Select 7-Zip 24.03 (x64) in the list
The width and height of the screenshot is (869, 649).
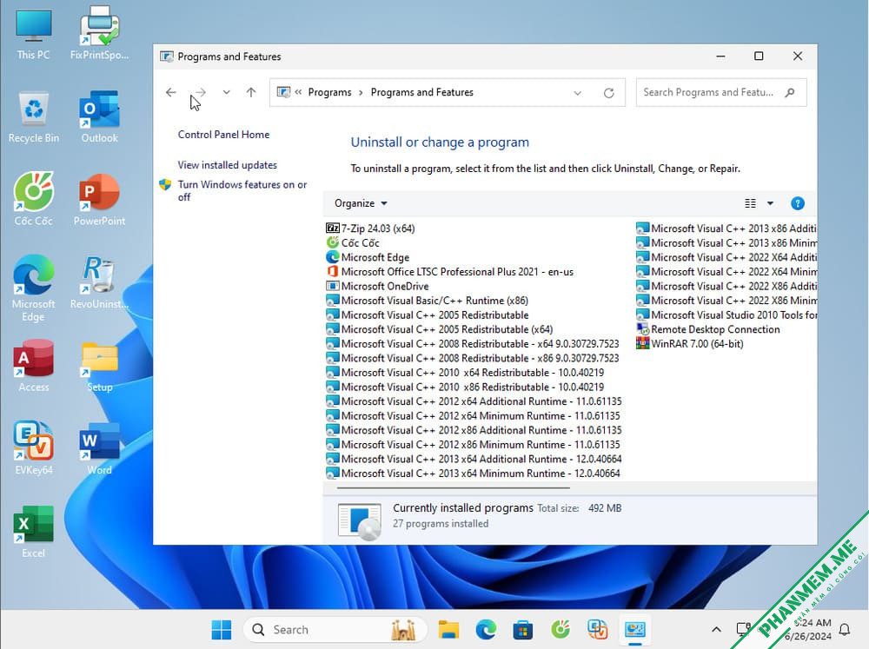[370, 228]
